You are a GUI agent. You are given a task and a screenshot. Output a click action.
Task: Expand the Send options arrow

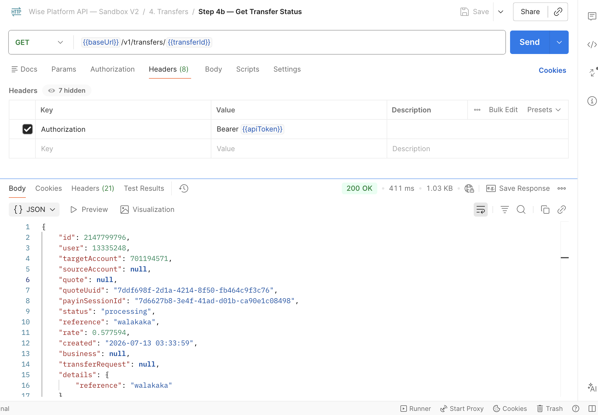tap(559, 42)
